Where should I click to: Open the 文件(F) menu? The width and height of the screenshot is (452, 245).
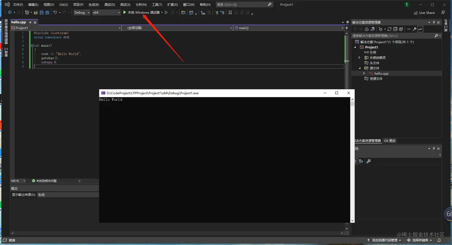[x=18, y=4]
